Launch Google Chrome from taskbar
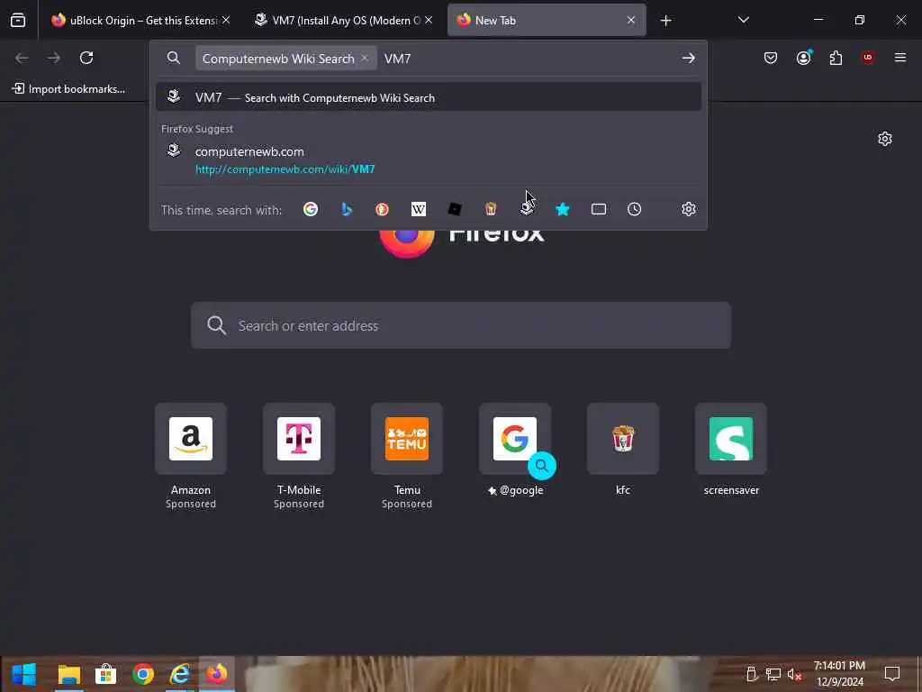 [143, 674]
